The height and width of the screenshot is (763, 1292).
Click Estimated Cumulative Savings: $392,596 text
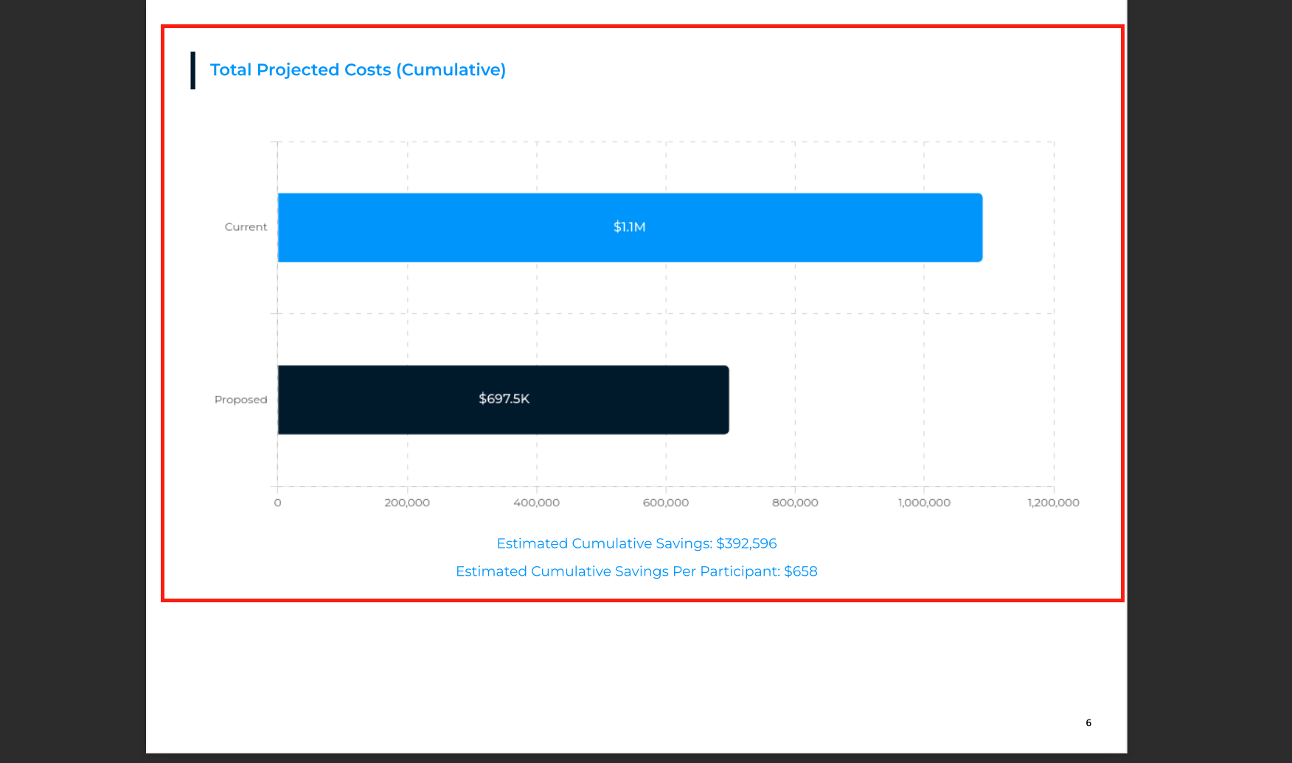[637, 543]
